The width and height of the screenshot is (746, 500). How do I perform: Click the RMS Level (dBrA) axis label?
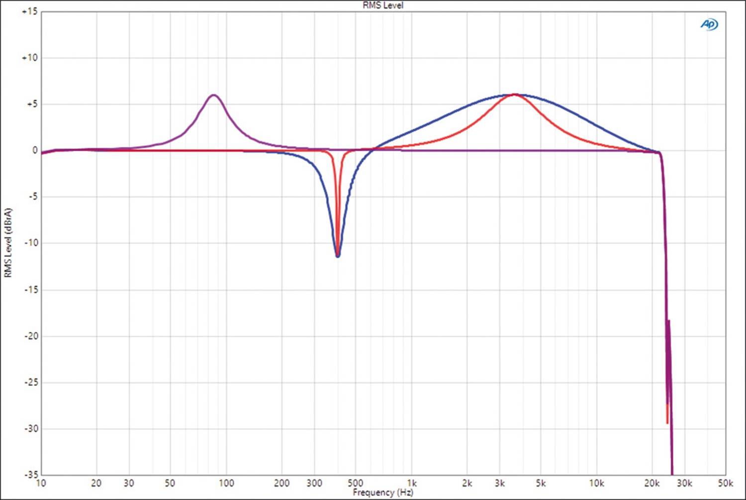pos(8,243)
